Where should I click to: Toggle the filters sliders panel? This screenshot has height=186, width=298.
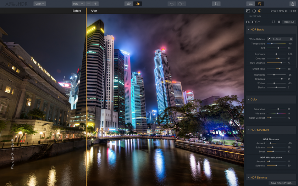point(259,4)
